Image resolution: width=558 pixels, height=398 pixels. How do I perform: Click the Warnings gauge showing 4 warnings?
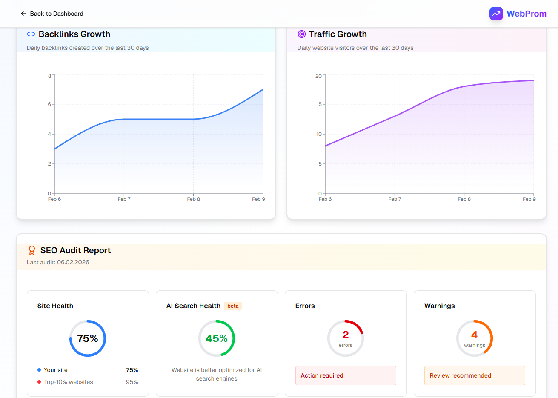click(x=475, y=338)
